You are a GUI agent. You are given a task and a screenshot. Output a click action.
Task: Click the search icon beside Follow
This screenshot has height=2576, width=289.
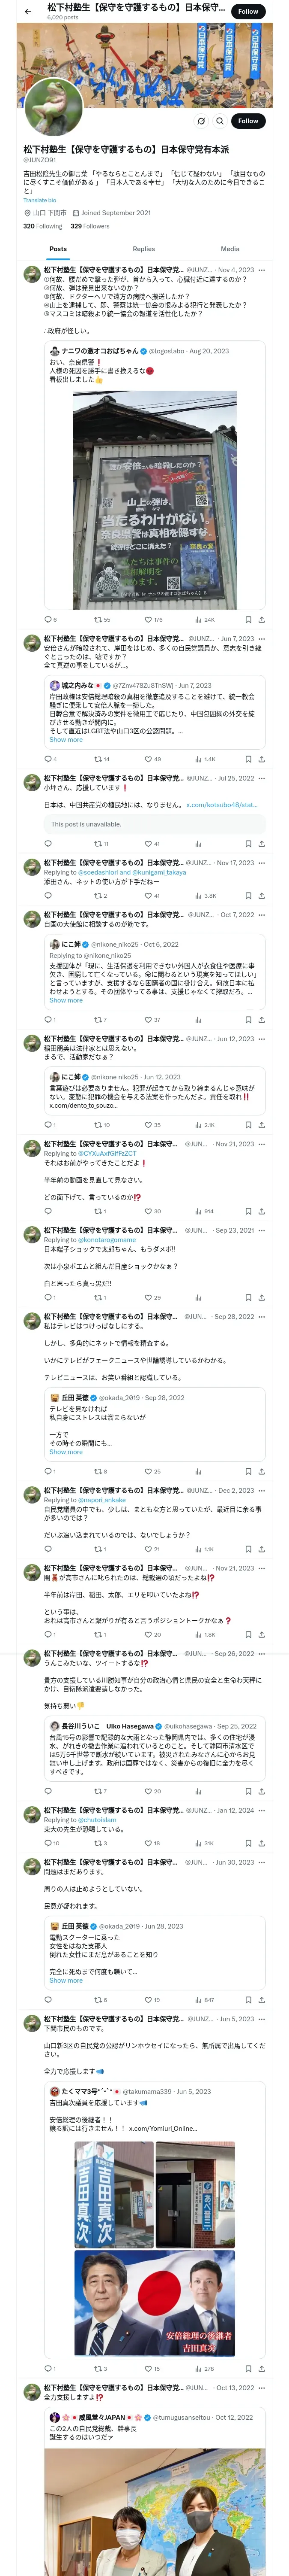(x=219, y=121)
